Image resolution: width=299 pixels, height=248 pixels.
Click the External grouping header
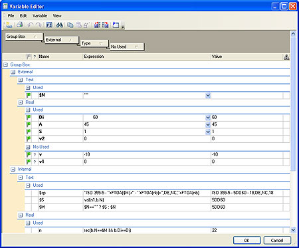coord(62,40)
